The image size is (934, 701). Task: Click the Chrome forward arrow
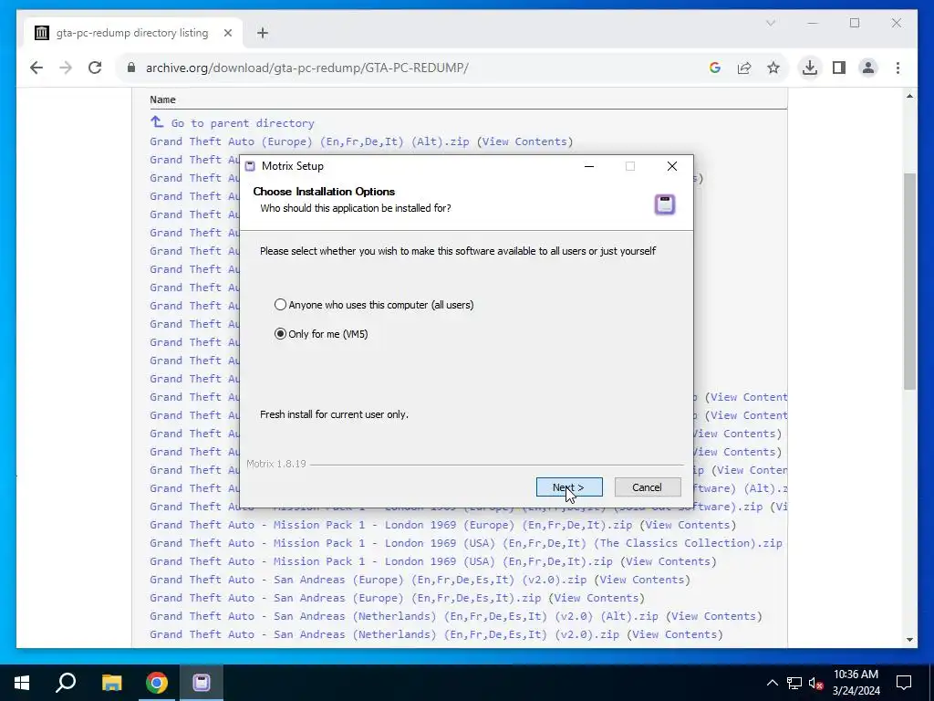tap(66, 68)
